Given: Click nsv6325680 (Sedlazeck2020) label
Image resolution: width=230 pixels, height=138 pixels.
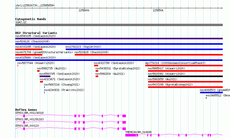Looking at the screenshot, I should point(36,58).
